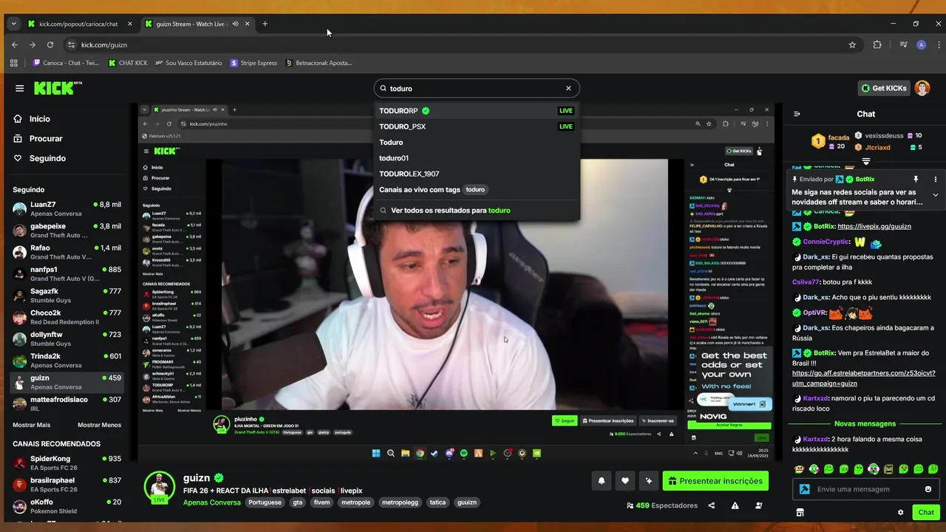Open oKoffo recommended channel
This screenshot has width=946, height=532.
tap(67, 506)
